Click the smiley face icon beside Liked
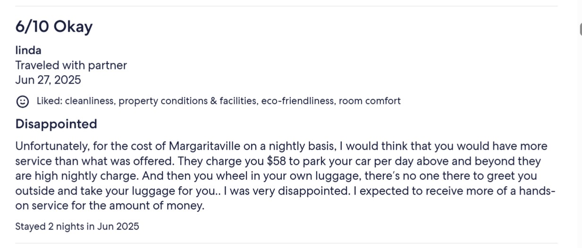This screenshot has width=582, height=248. pos(22,101)
